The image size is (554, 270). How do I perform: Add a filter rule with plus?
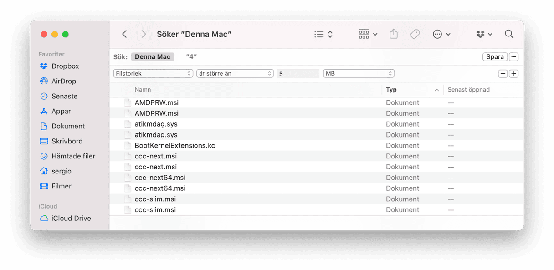513,74
